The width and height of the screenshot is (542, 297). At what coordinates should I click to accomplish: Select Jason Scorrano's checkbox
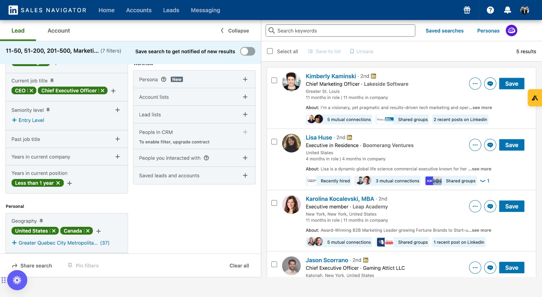click(x=274, y=264)
